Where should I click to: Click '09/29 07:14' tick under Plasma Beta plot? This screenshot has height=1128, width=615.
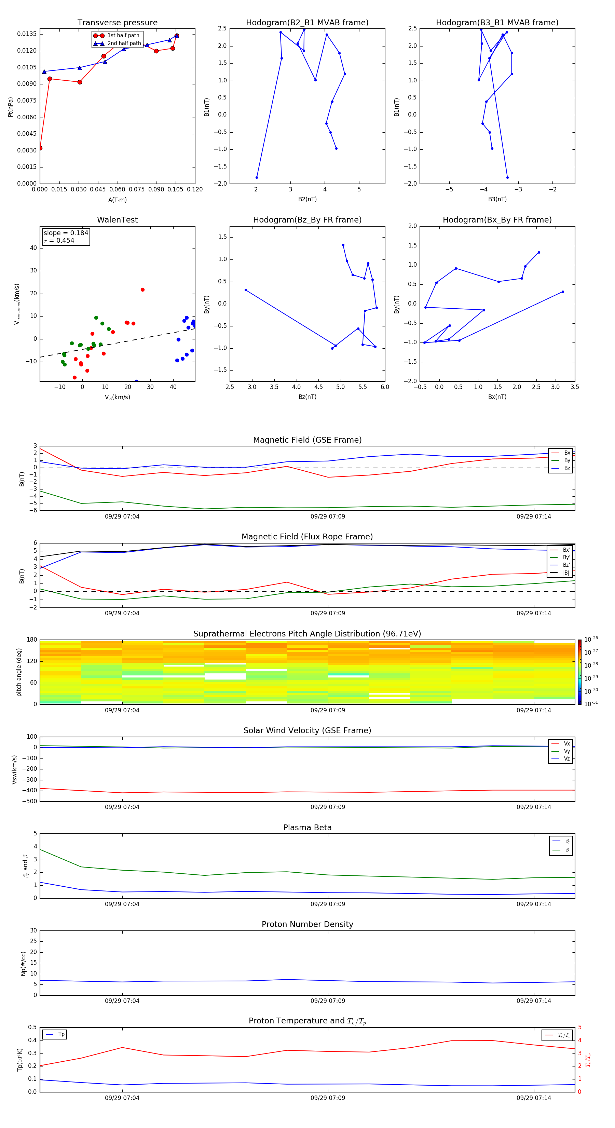534,904
